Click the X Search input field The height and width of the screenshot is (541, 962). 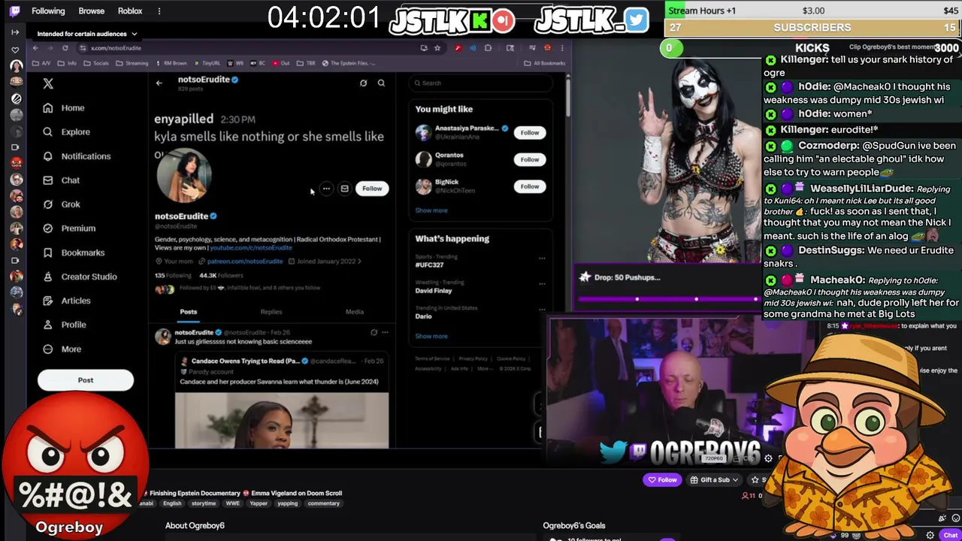481,83
